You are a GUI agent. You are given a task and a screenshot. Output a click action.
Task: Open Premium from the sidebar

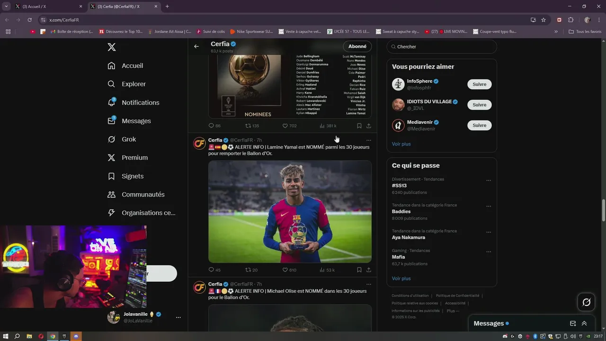point(128,158)
